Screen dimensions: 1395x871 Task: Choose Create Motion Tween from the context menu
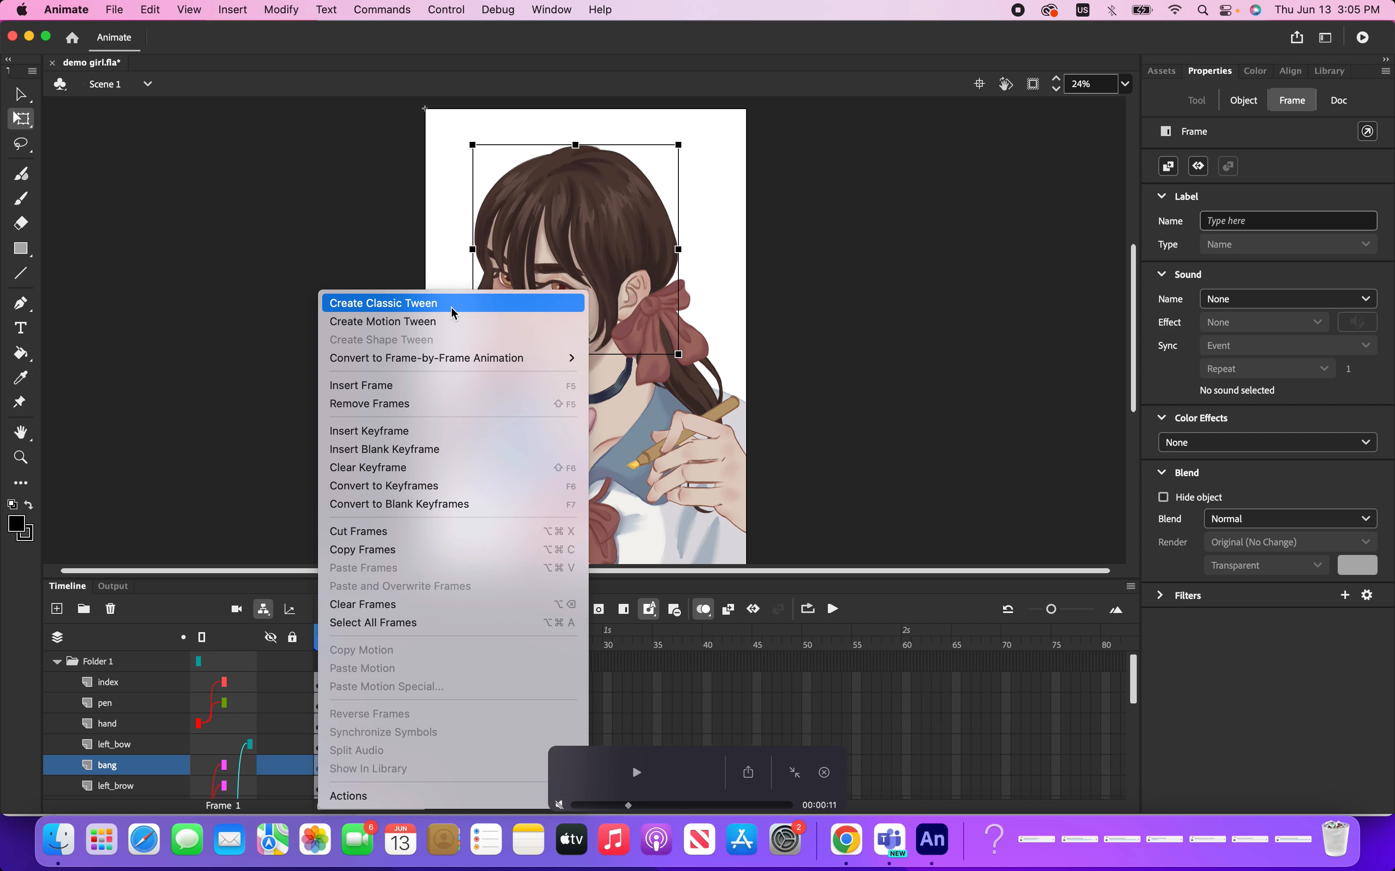[383, 321]
